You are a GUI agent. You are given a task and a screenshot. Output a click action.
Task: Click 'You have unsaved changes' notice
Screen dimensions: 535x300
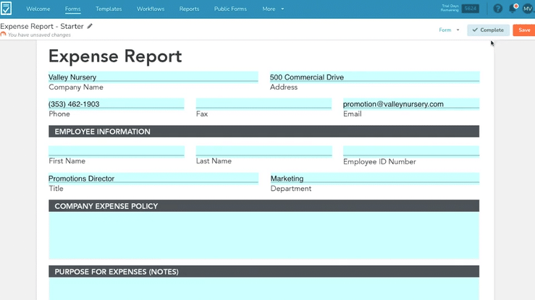39,35
